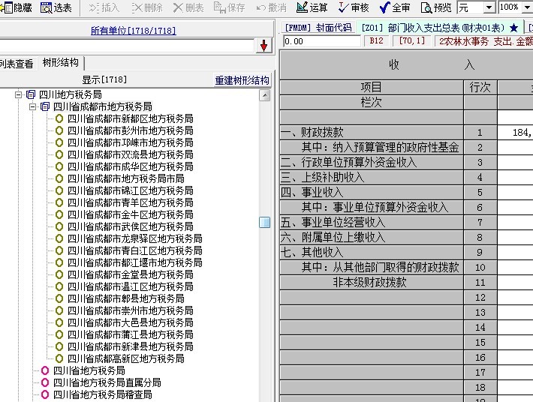Click the 撤消 undo button
The image size is (533, 402).
tap(271, 7)
